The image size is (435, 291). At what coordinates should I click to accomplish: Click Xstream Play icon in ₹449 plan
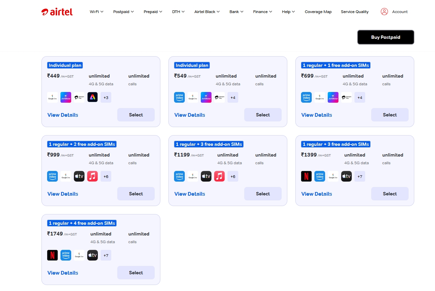tap(79, 97)
